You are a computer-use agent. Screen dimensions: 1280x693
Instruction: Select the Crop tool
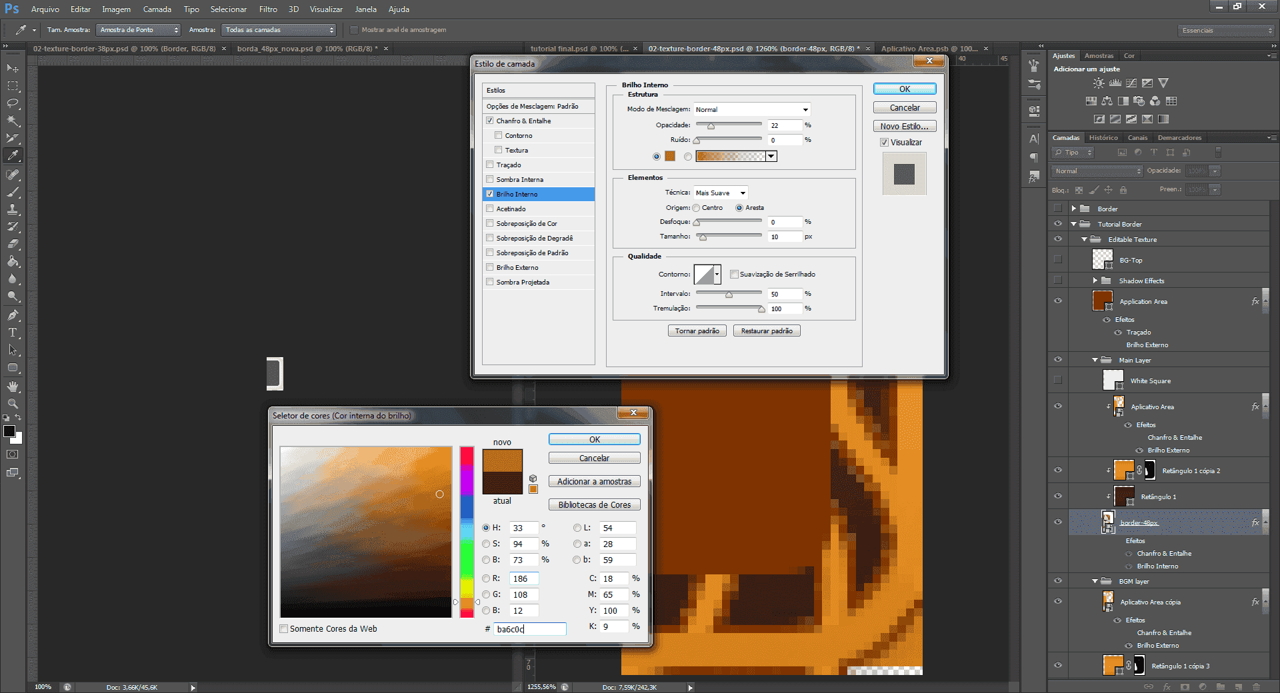[x=13, y=138]
